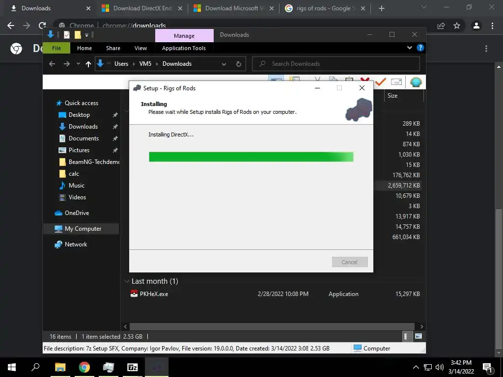The height and width of the screenshot is (377, 503).
Task: Select Desktop in Quick access
Action: point(79,115)
